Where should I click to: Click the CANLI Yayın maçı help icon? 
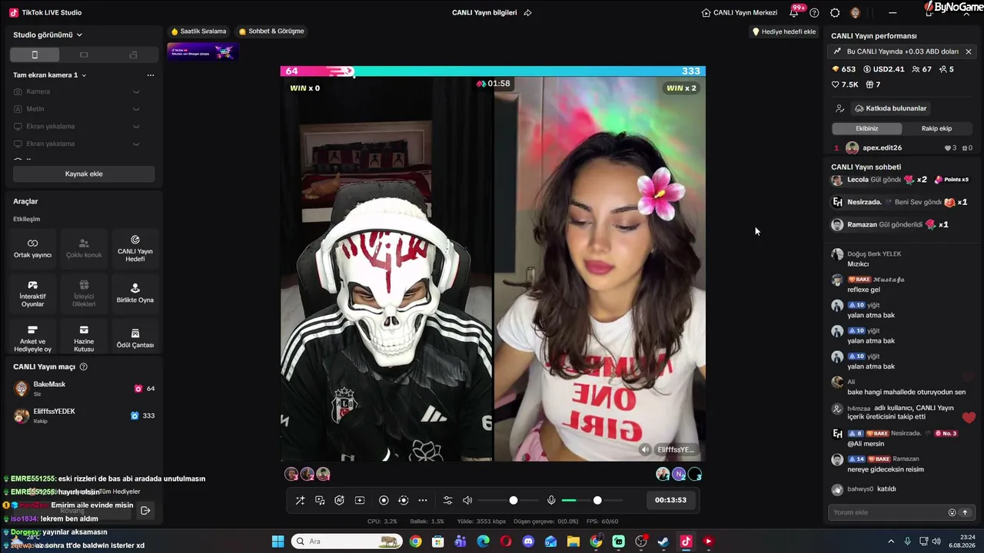tap(84, 367)
